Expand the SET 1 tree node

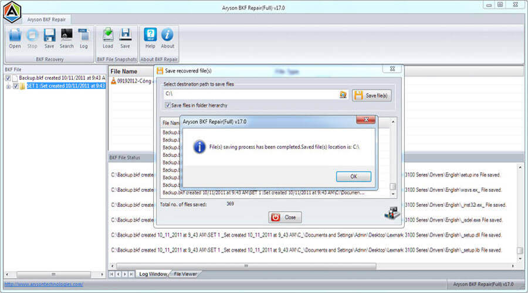coord(8,87)
